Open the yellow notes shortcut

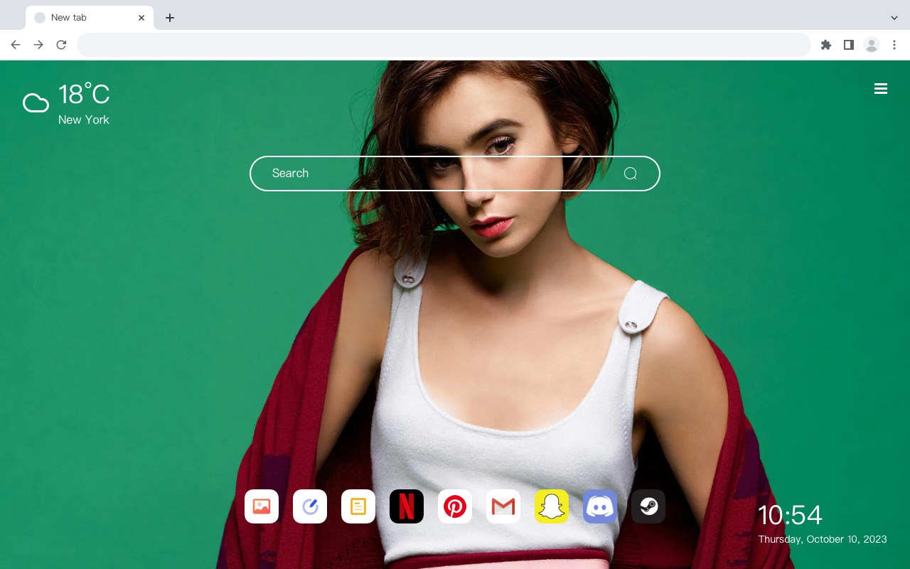coord(358,506)
